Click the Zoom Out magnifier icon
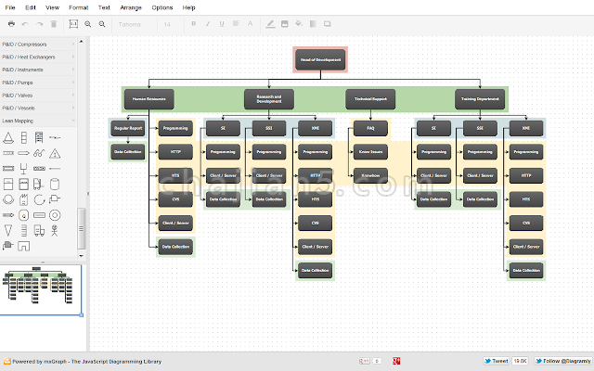Image resolution: width=594 pixels, height=371 pixels. (x=101, y=23)
